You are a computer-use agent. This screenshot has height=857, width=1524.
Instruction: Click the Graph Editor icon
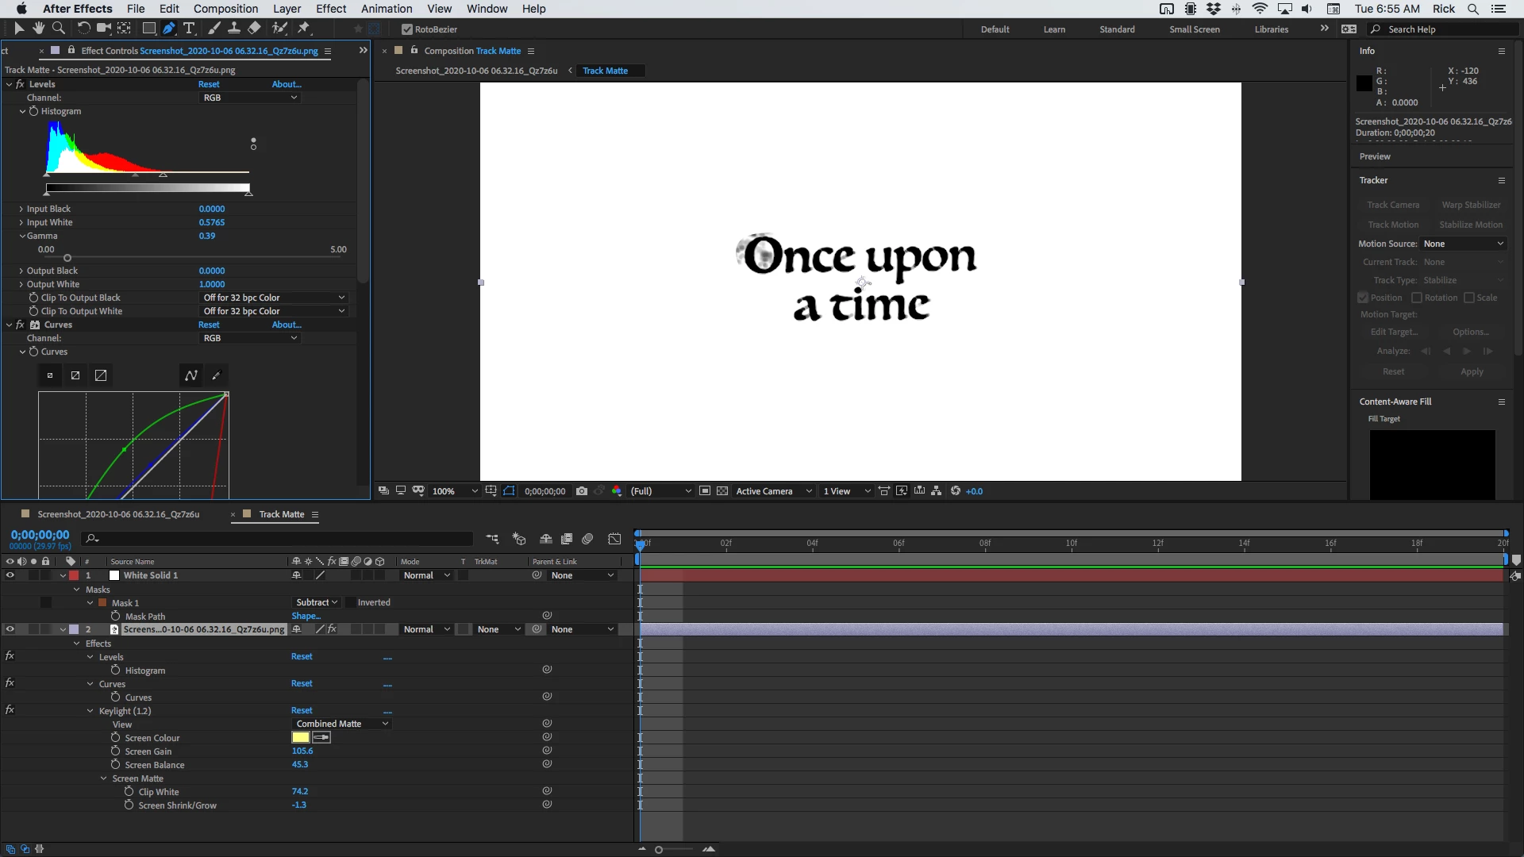[x=614, y=539]
